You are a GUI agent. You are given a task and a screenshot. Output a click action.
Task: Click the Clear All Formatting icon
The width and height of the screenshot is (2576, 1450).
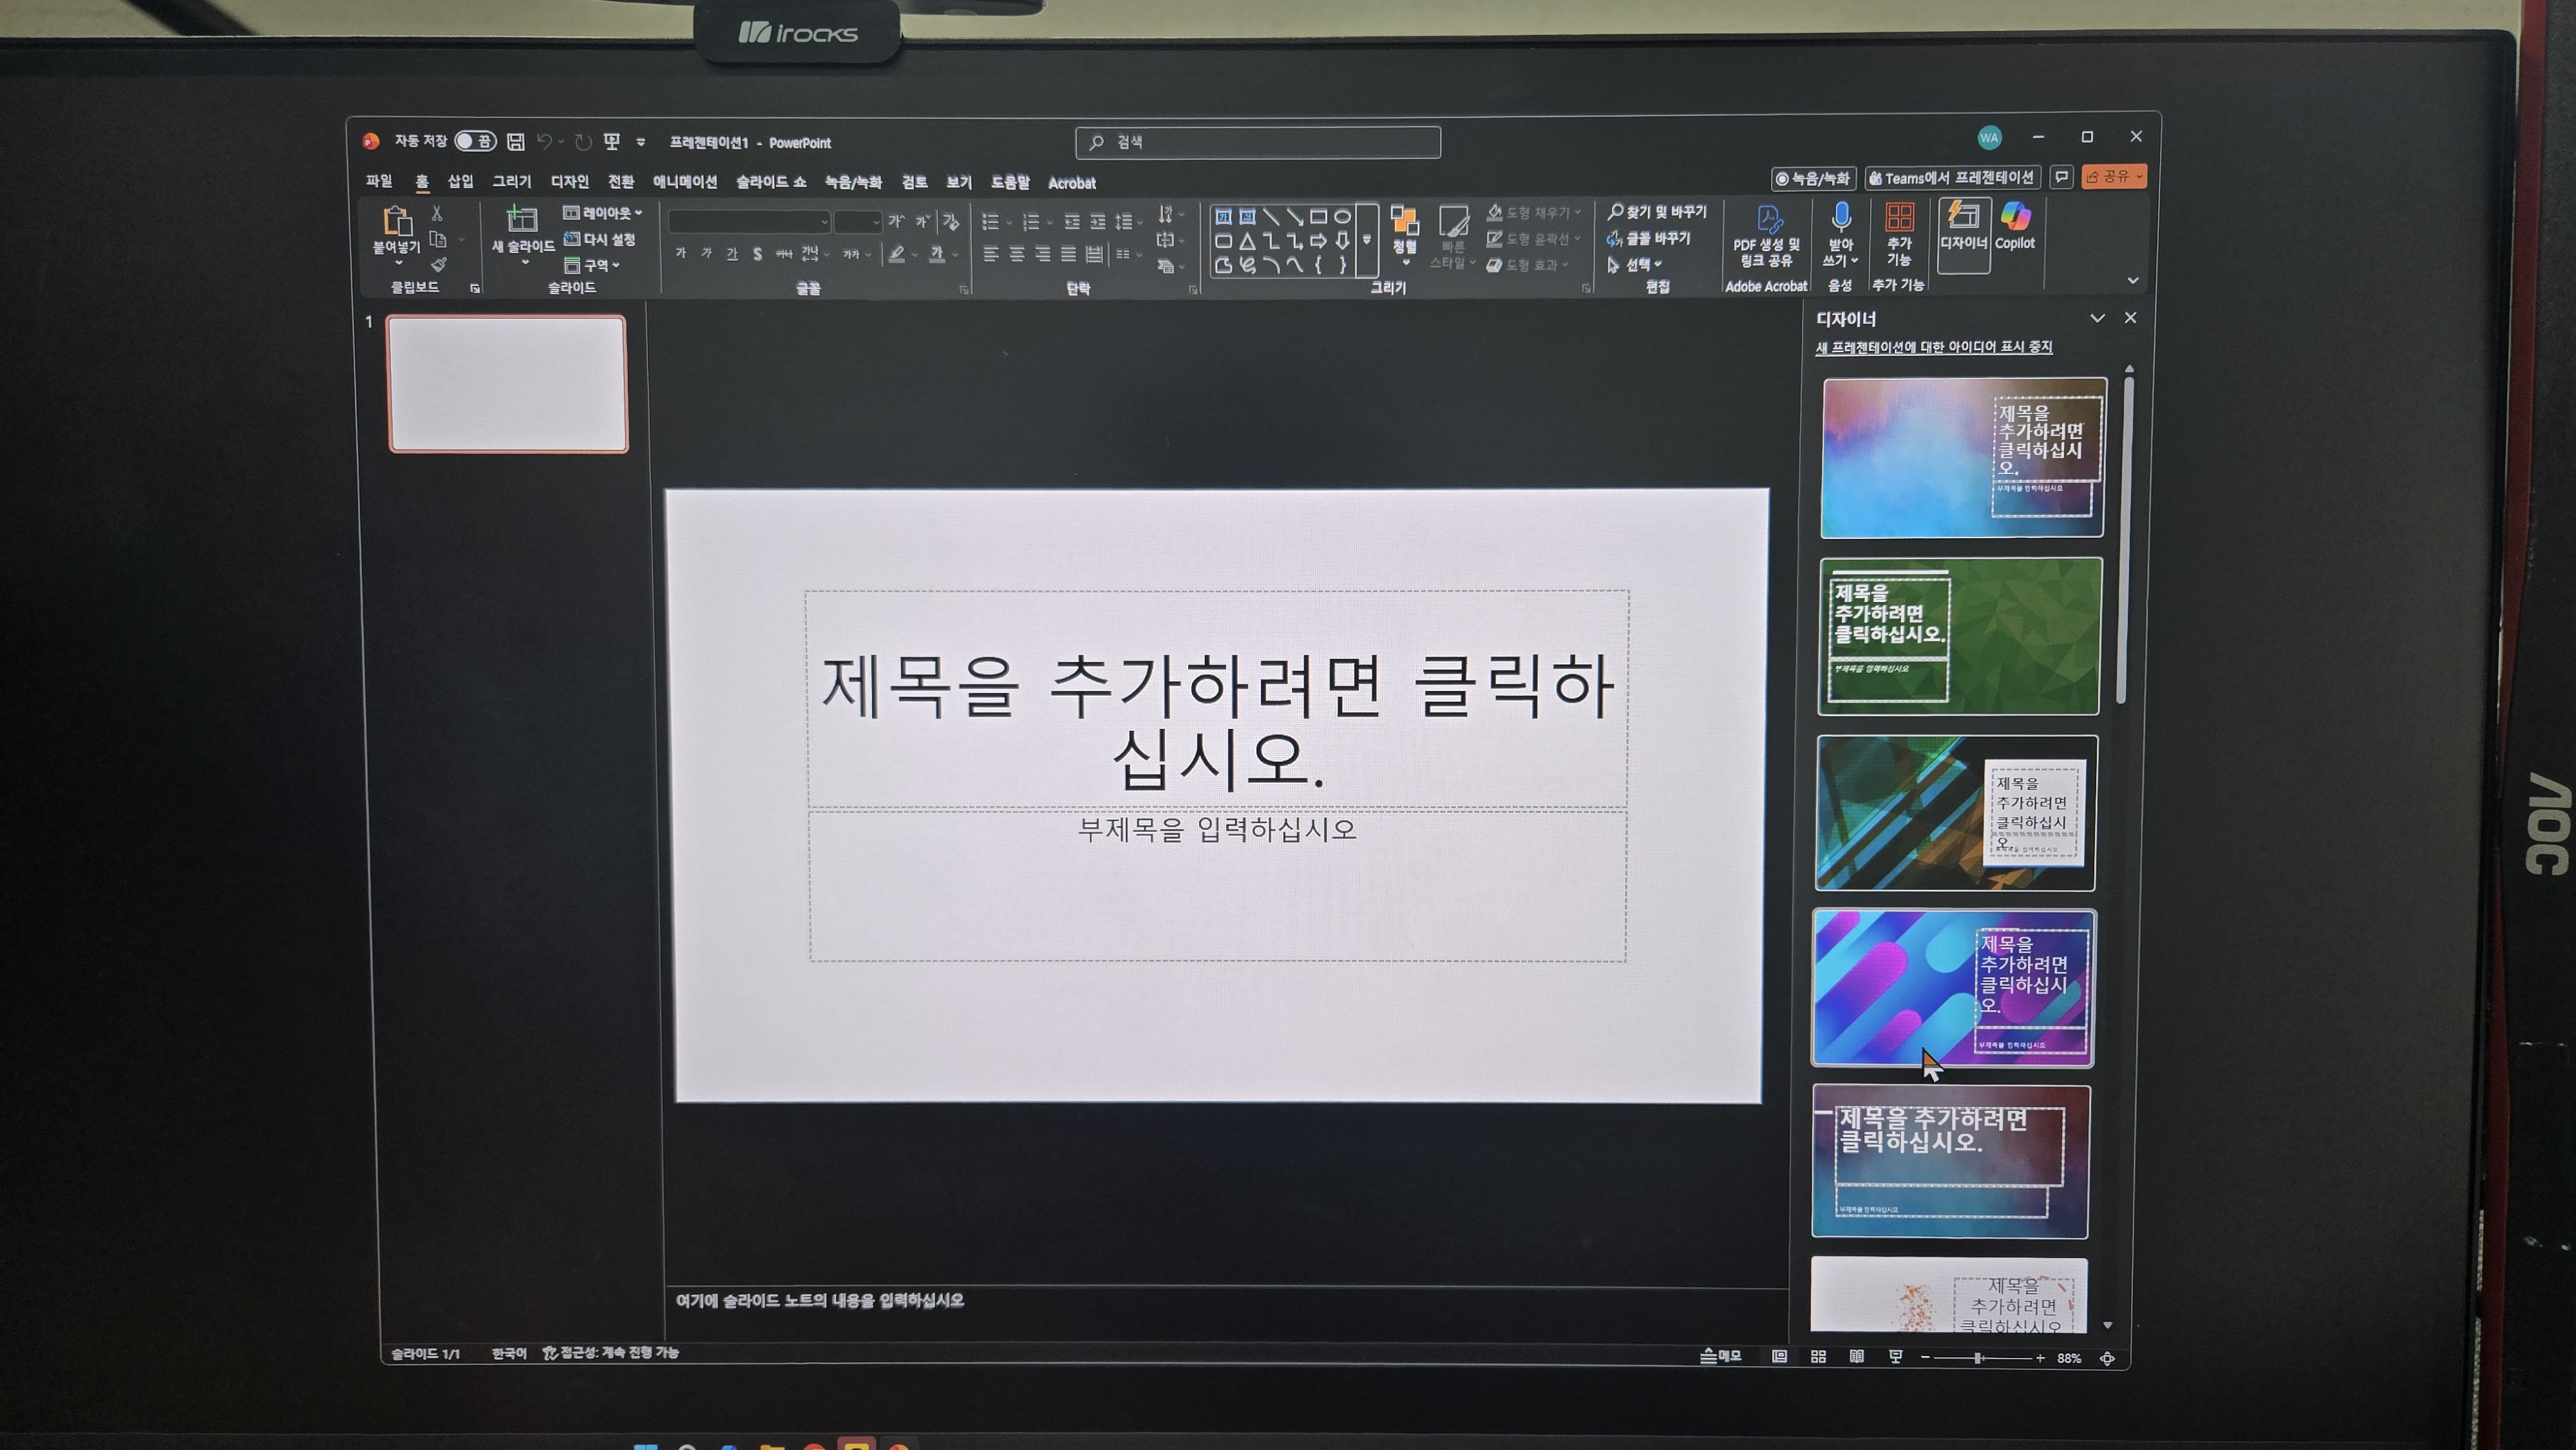(950, 221)
